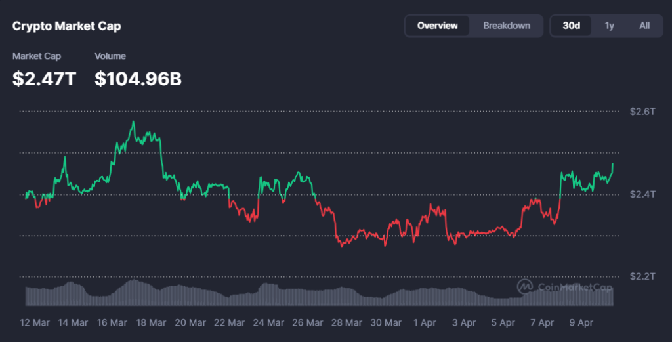
Task: Click the $2.47T market cap value
Action: tap(45, 79)
